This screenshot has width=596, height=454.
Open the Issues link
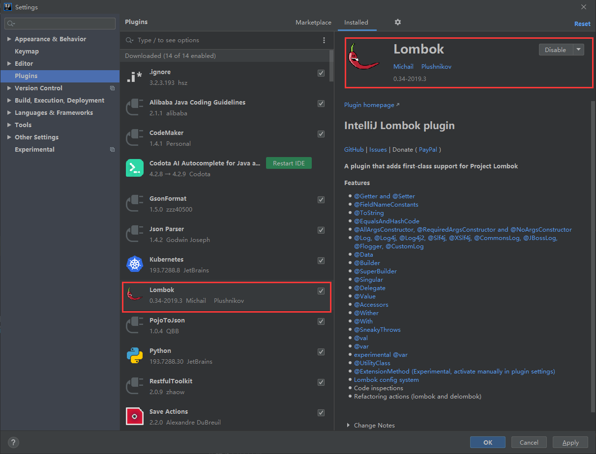[x=378, y=150]
